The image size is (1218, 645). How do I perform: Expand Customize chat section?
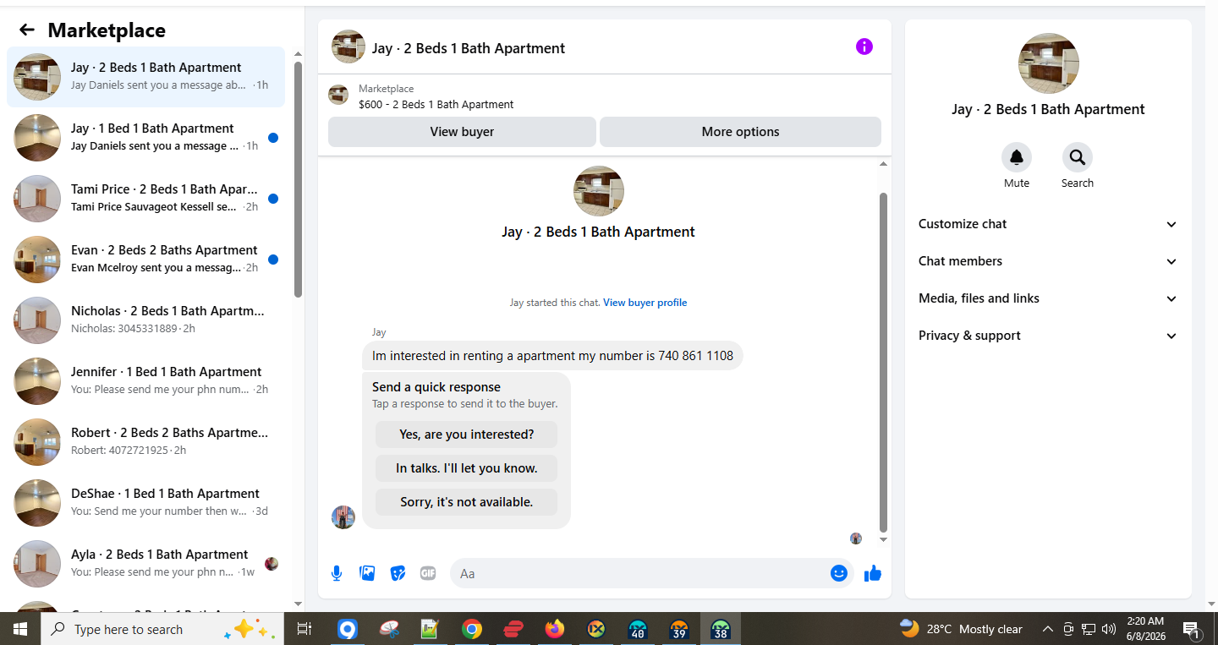pyautogui.click(x=1048, y=224)
